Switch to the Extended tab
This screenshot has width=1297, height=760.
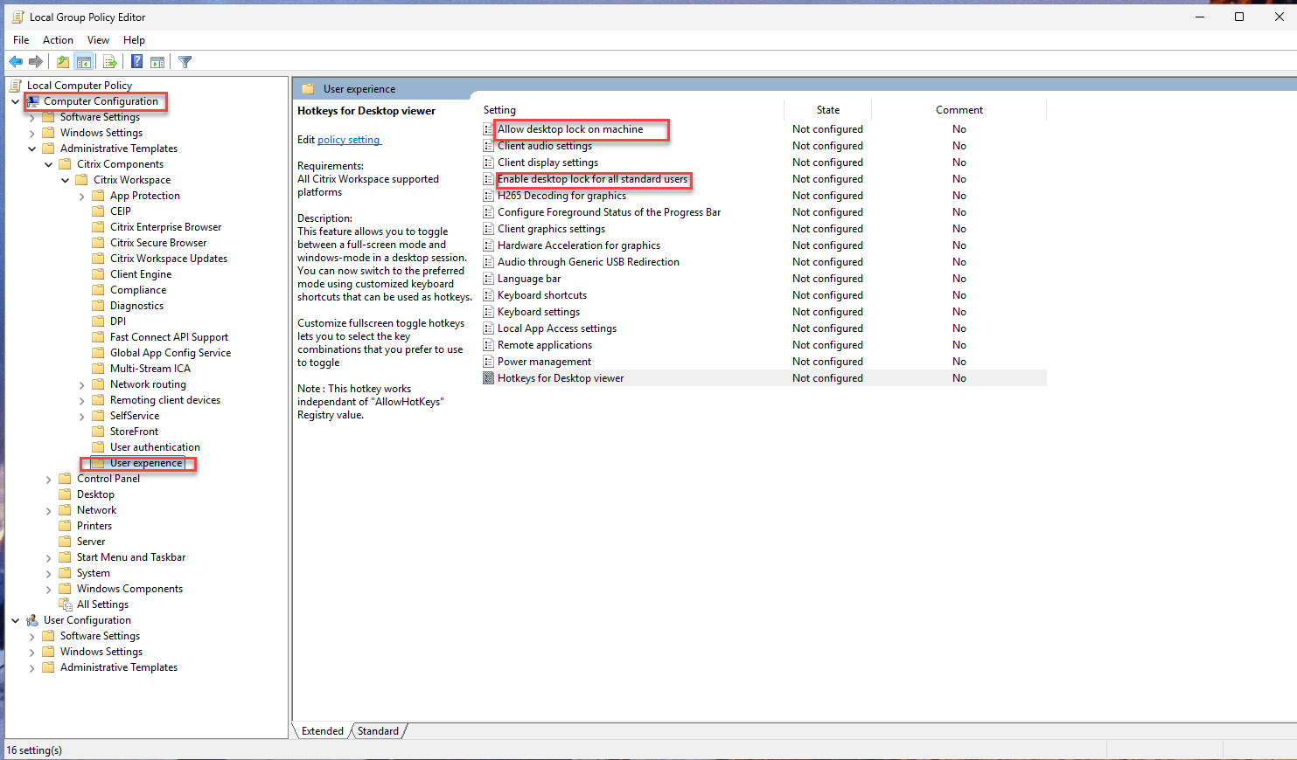[323, 731]
